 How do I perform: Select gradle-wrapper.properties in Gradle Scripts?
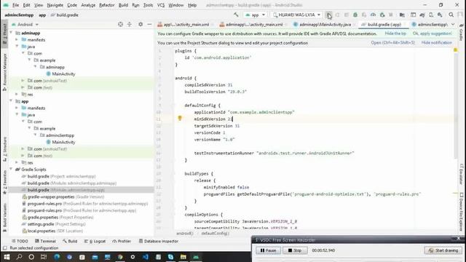click(x=63, y=196)
